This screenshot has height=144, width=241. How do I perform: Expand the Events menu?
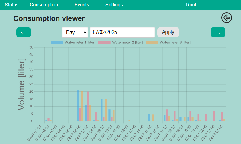[x=84, y=5]
